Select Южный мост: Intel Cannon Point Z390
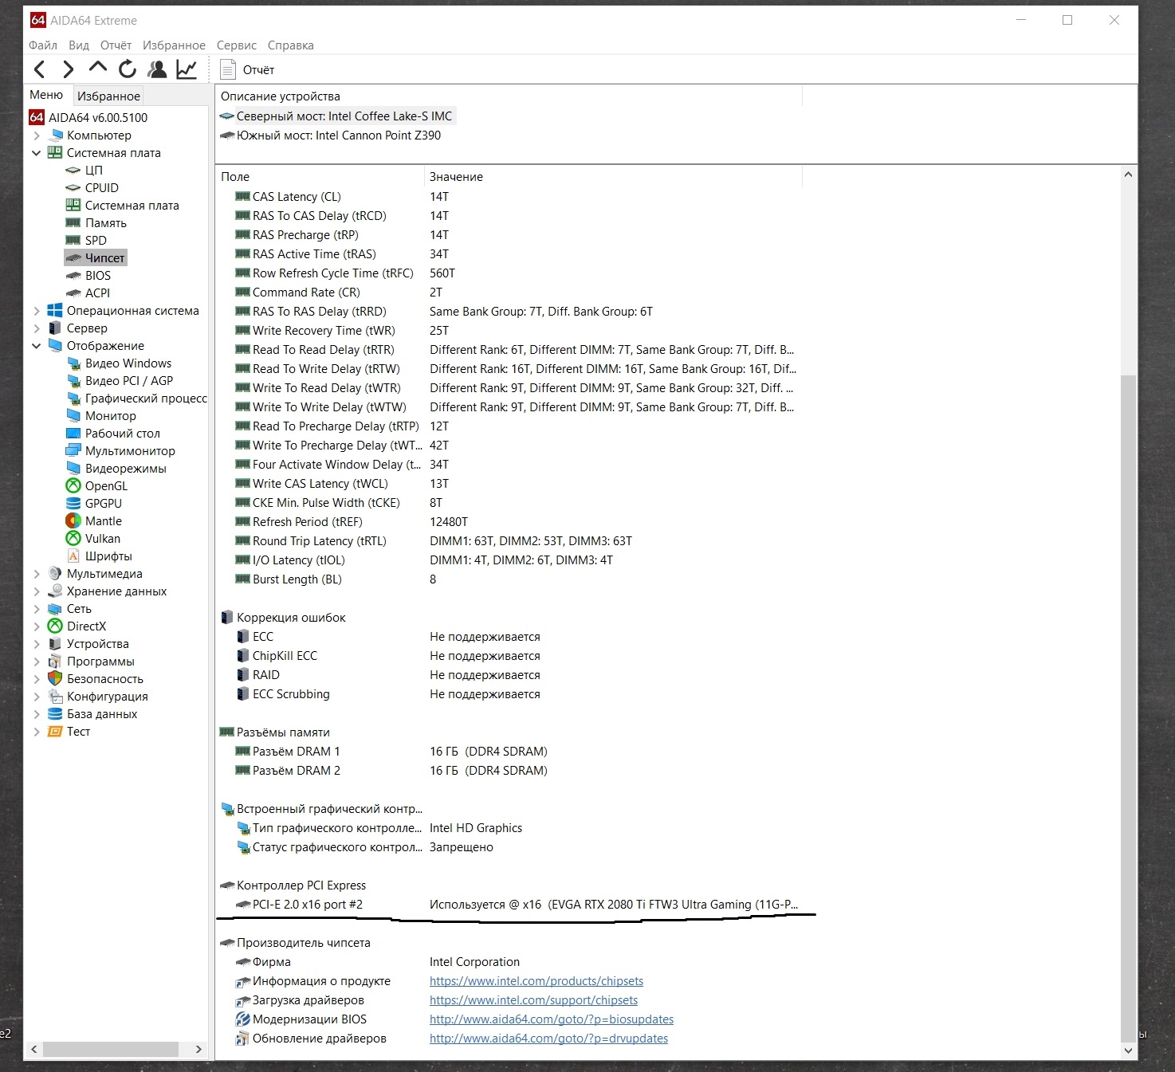Image resolution: width=1175 pixels, height=1072 pixels. click(331, 135)
